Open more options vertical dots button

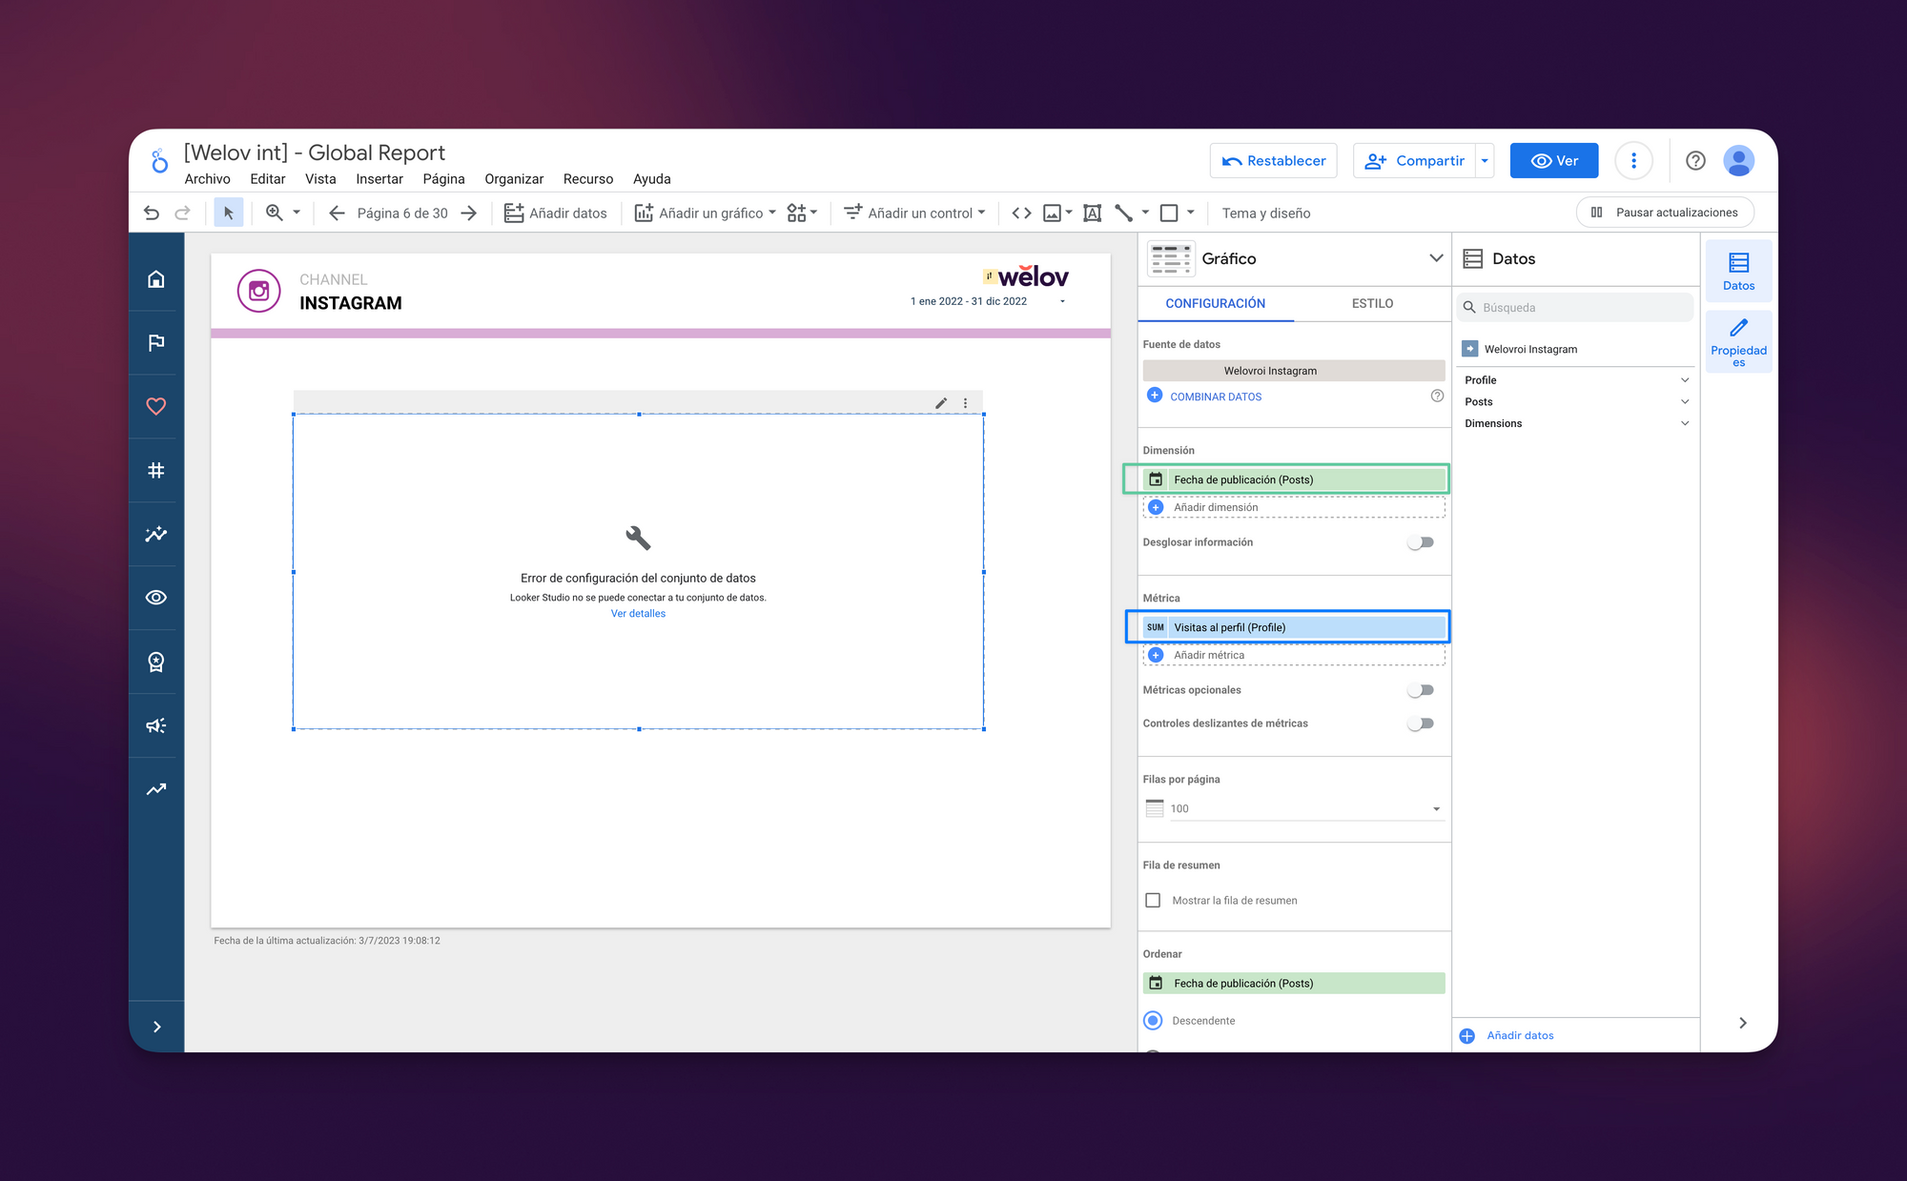pos(1633,160)
